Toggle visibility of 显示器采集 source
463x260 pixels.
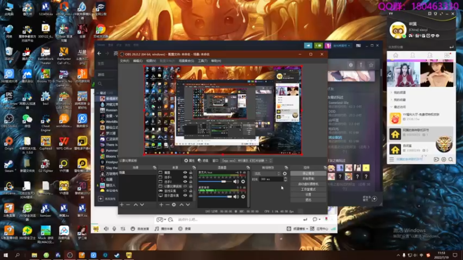click(x=185, y=195)
